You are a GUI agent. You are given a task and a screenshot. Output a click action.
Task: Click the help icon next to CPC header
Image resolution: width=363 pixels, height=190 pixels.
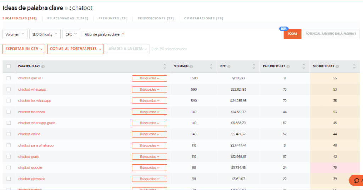click(229, 66)
